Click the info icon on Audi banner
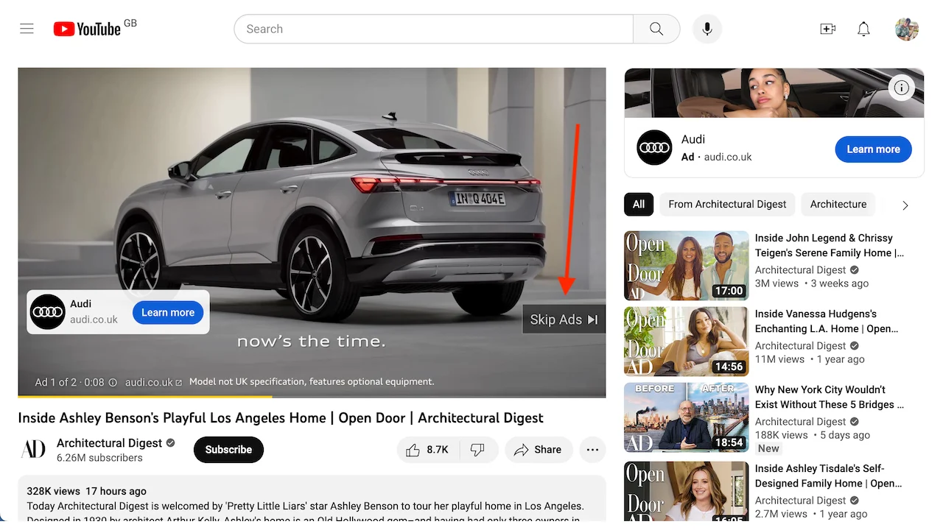This screenshot has height=530, width=943. tap(901, 88)
